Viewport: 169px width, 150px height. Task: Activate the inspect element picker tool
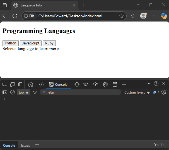5,84
